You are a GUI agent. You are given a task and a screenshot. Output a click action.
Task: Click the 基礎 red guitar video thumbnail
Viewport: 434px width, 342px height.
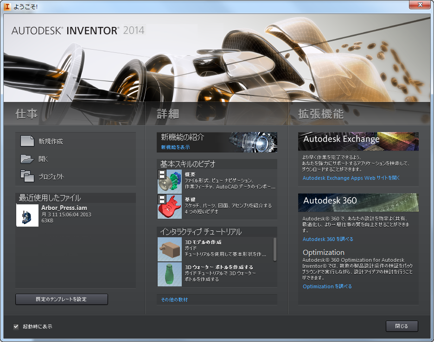coord(169,206)
